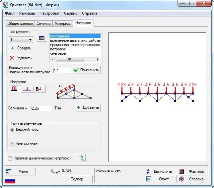Click the load list scroll right arrow

point(98,59)
